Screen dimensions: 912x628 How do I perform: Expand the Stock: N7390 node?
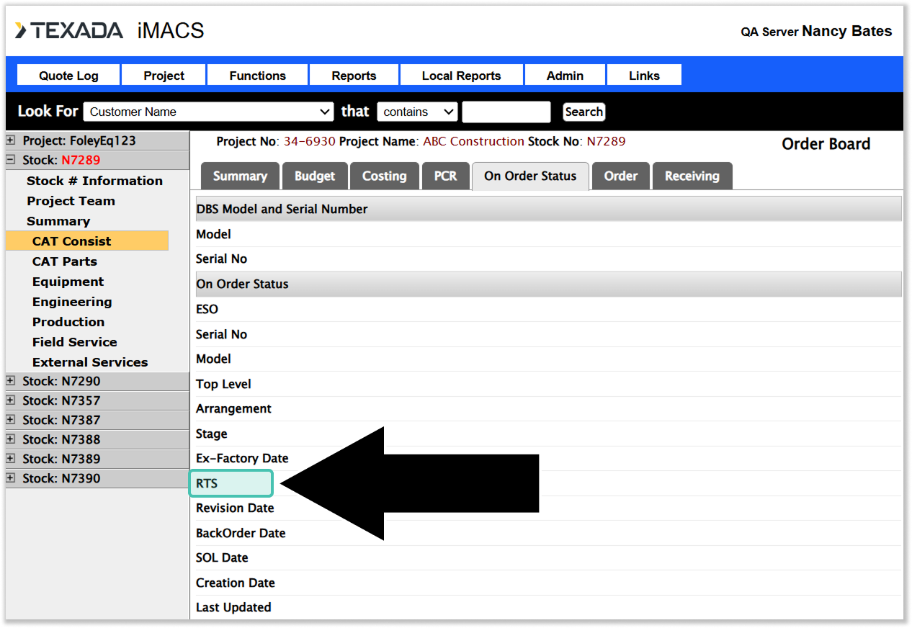pyautogui.click(x=11, y=478)
